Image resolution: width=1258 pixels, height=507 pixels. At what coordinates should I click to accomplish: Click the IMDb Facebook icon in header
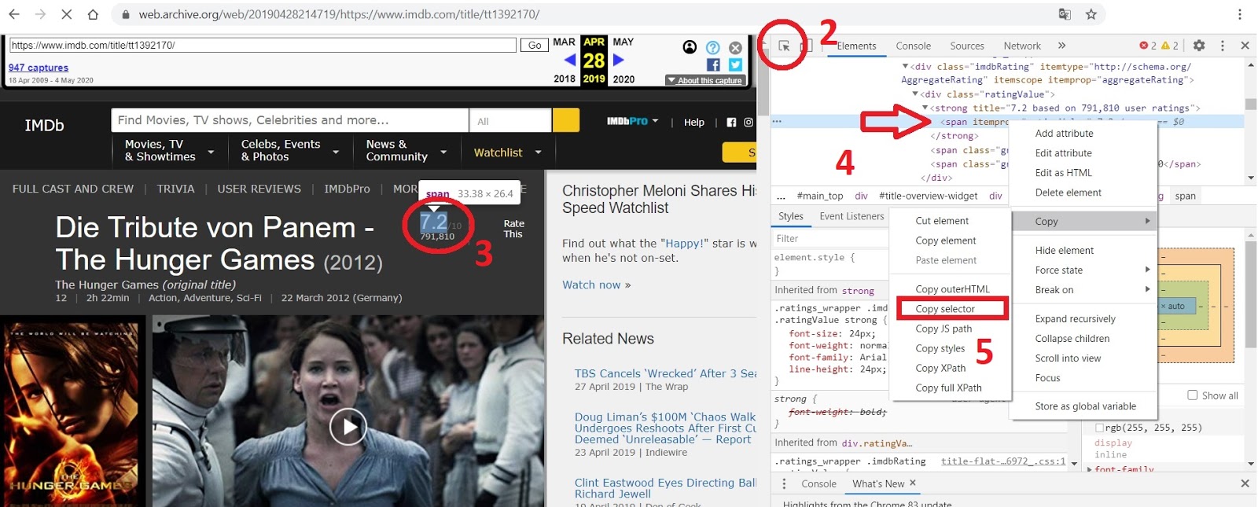pyautogui.click(x=731, y=122)
